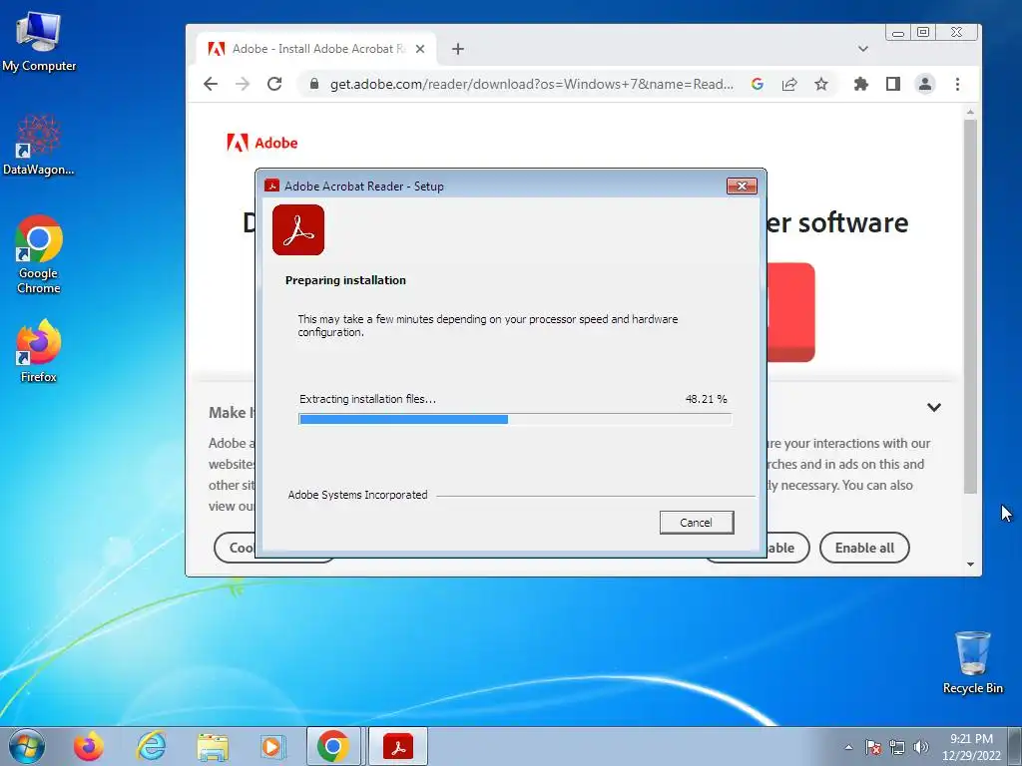Focus the get.adobe.com address bar
Image resolution: width=1022 pixels, height=766 pixels.
pos(531,84)
